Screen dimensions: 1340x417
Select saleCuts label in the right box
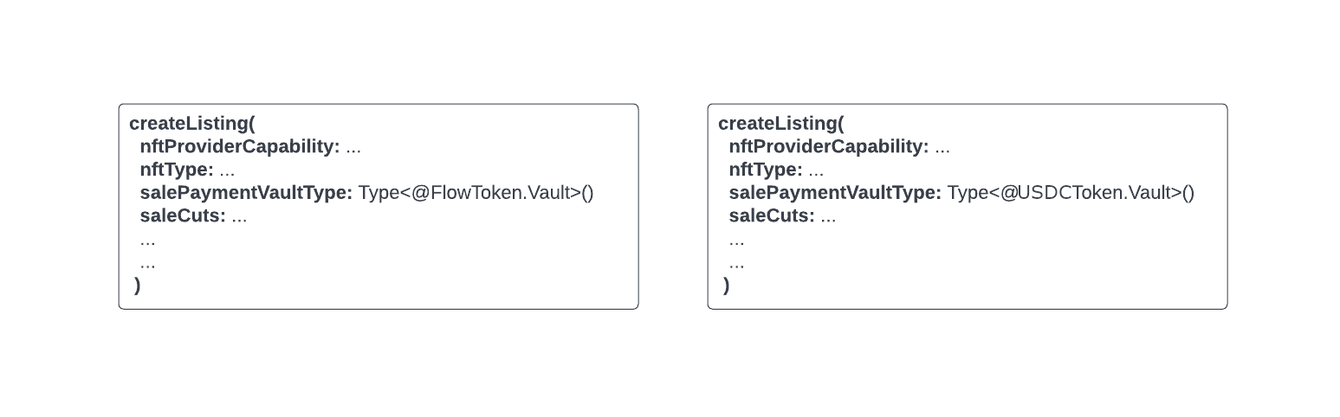point(772,216)
